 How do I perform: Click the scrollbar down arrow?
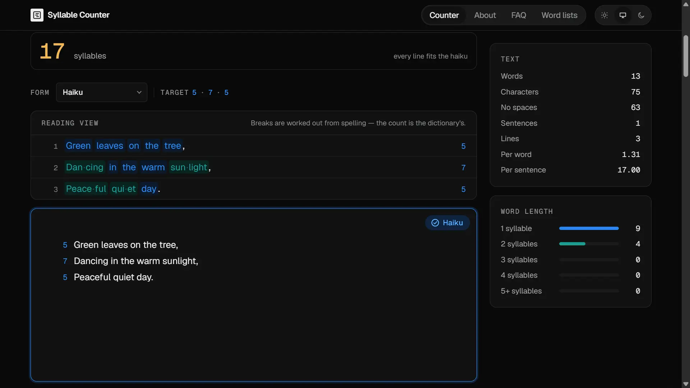pyautogui.click(x=686, y=384)
